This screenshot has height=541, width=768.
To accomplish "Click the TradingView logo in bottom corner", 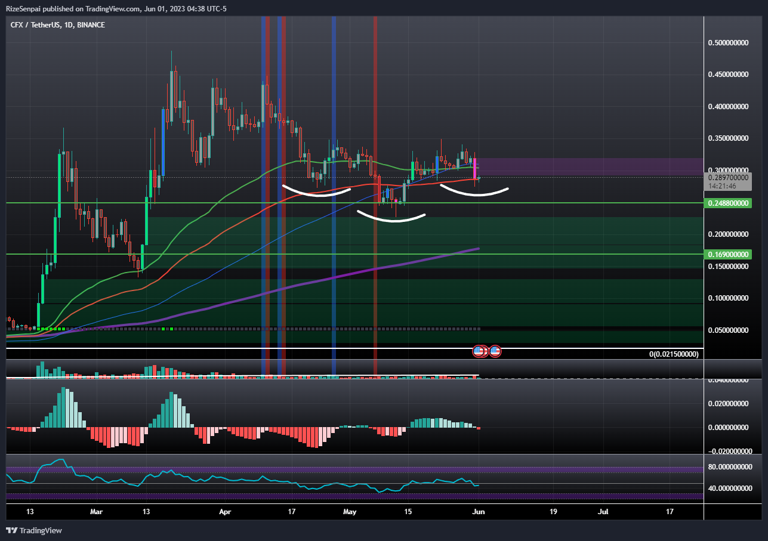I will coord(34,530).
